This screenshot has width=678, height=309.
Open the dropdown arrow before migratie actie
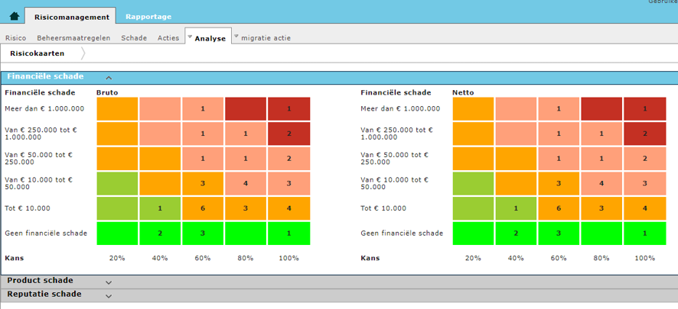[x=236, y=37]
